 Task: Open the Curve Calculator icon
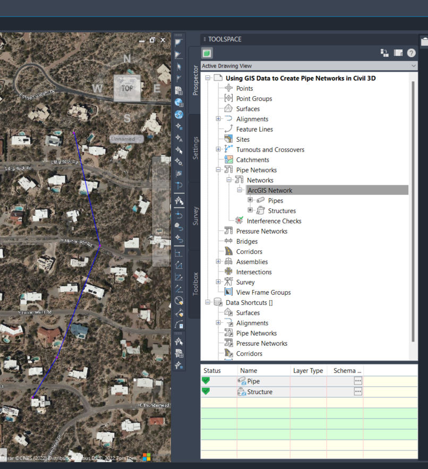click(x=178, y=325)
